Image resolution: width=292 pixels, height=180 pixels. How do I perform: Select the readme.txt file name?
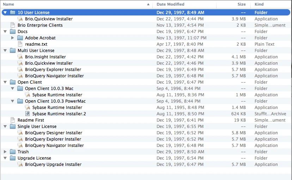[36, 44]
